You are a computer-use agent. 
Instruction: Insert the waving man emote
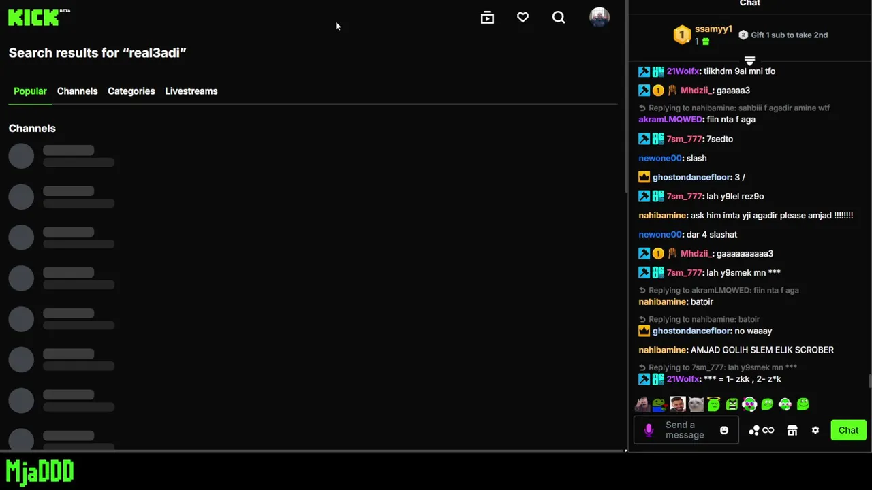[x=642, y=404]
